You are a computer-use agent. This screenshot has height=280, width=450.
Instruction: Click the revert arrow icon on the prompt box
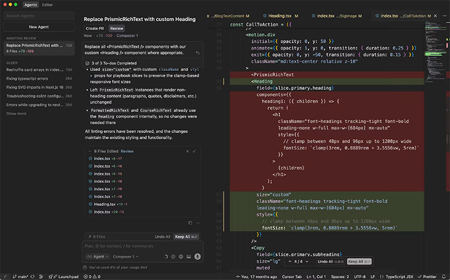pos(197,53)
